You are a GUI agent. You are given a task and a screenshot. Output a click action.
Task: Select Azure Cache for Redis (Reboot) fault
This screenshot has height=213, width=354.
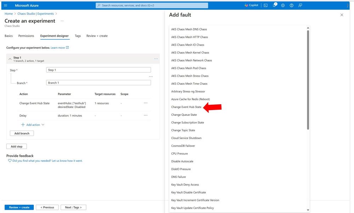(191, 99)
